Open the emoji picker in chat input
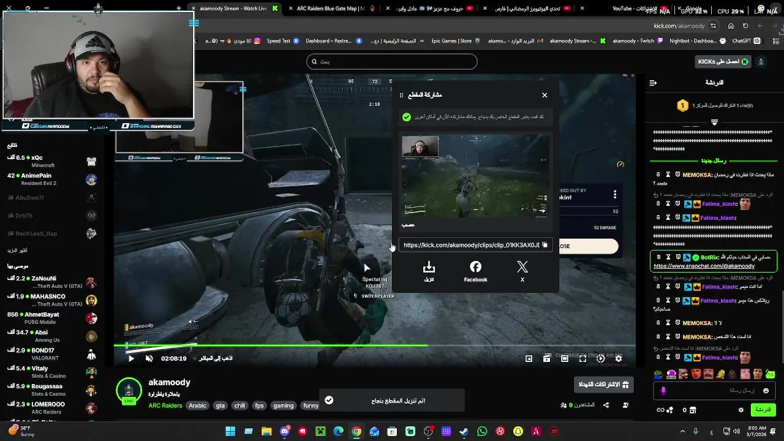 click(766, 391)
